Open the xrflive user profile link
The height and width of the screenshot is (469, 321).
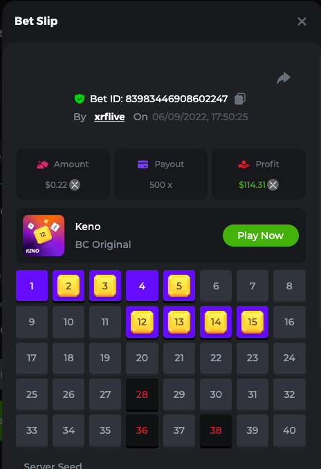(x=109, y=117)
